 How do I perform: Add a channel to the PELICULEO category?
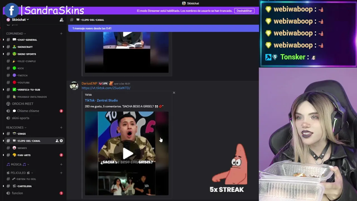point(61,173)
